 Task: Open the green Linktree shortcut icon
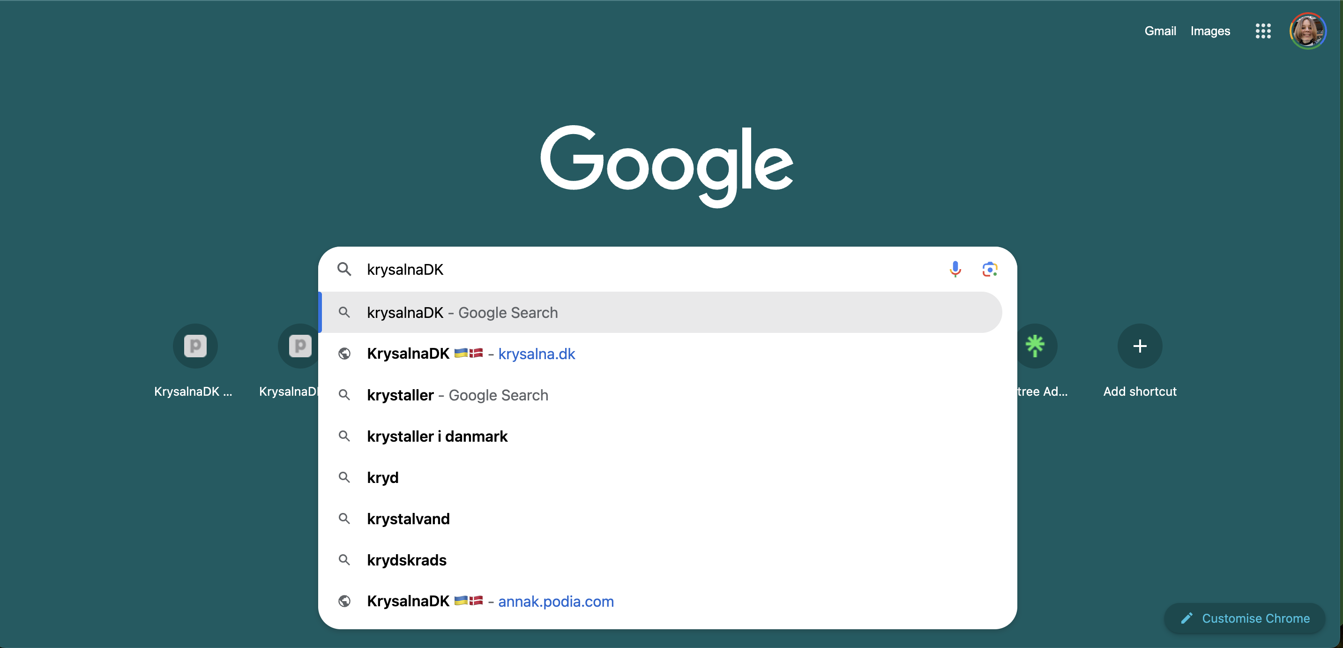(x=1036, y=346)
